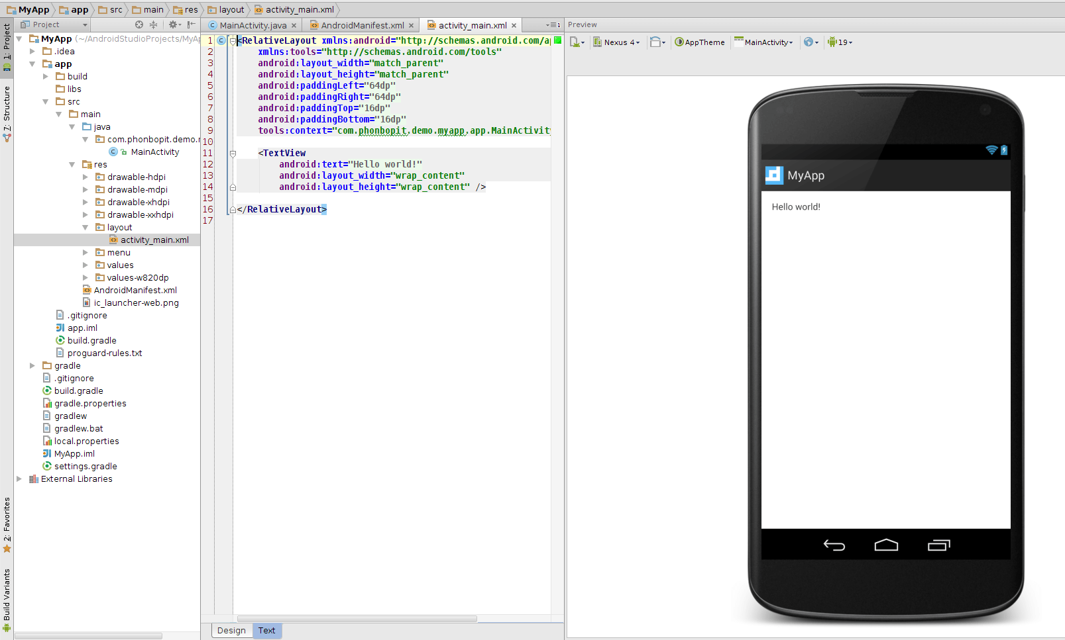The image size is (1065, 640).
Task: Select the AndroidManifest.xml editor tab
Action: coord(362,26)
